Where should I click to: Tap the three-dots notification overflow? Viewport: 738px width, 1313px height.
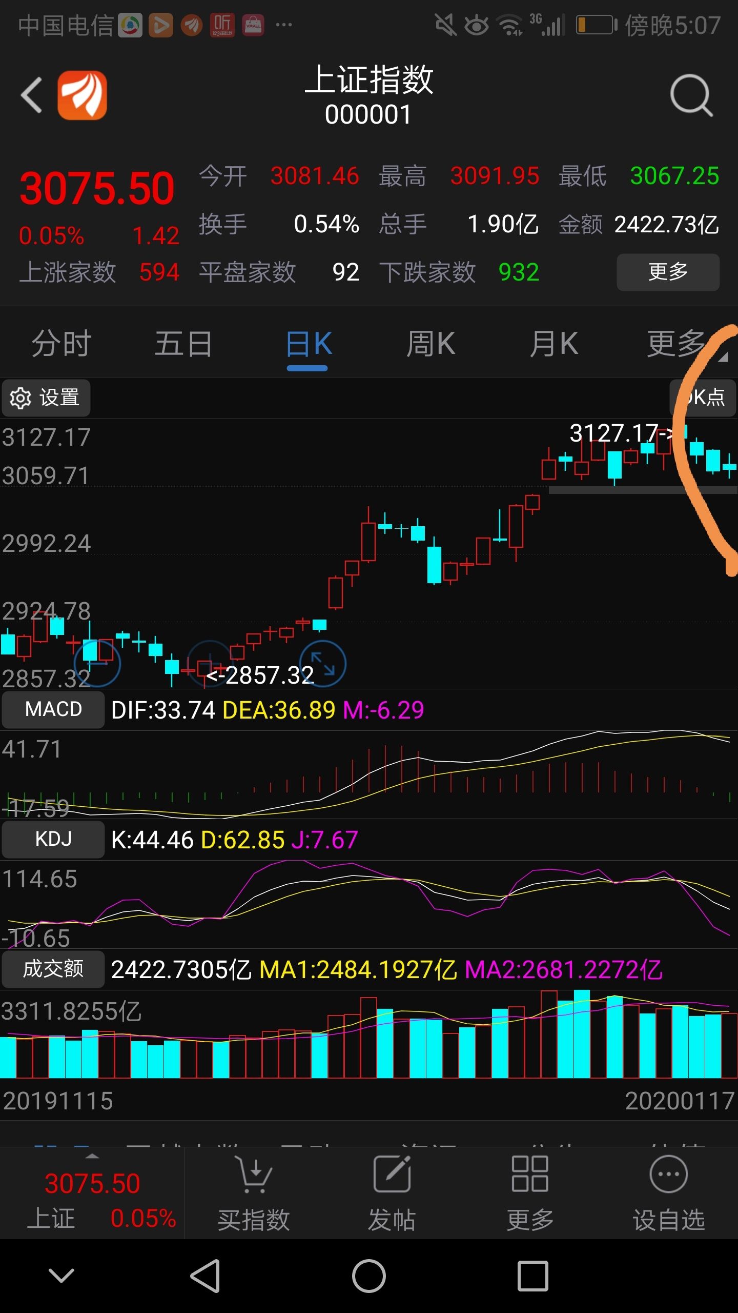(284, 25)
